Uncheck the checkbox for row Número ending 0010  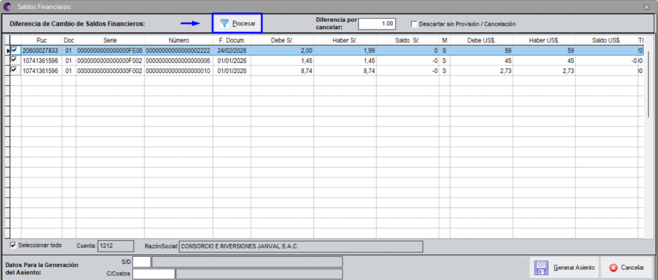(15, 71)
